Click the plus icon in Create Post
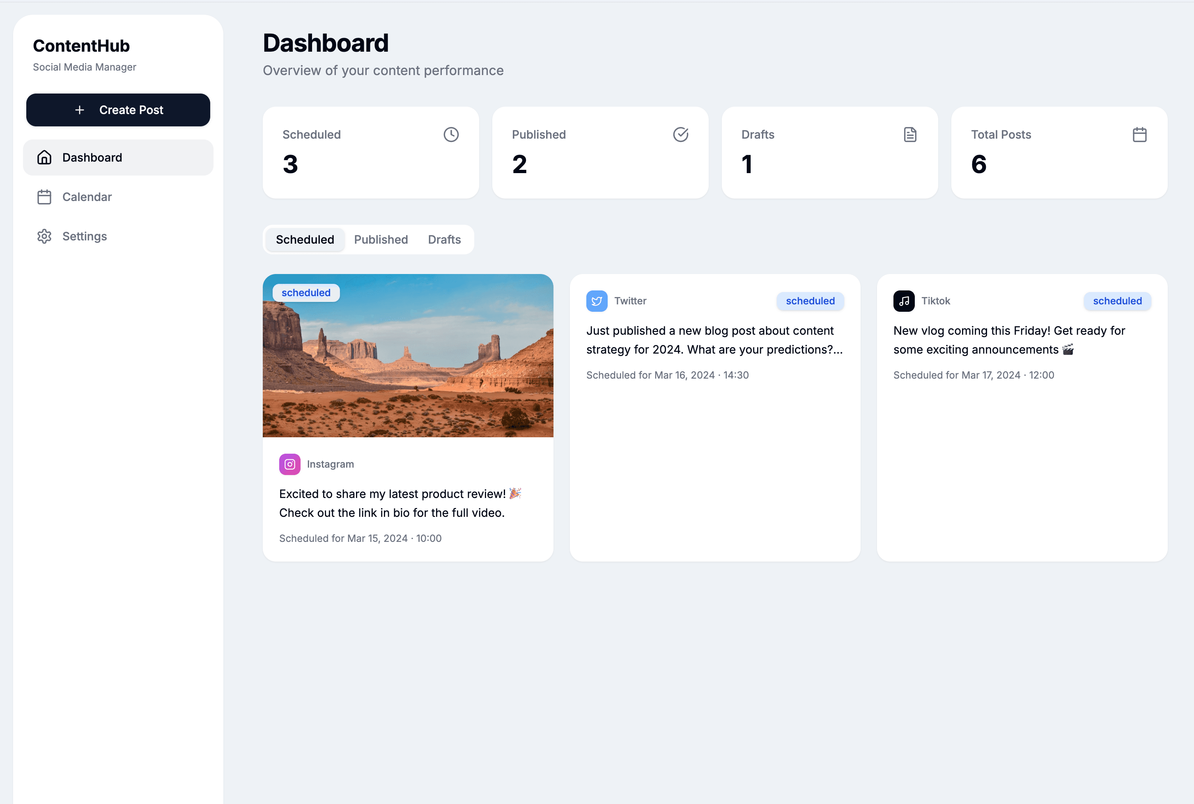 point(80,110)
